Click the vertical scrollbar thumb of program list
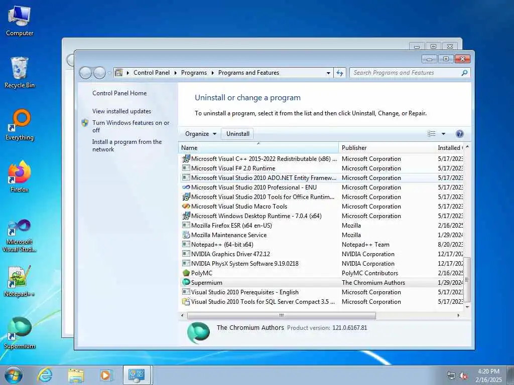The width and height of the screenshot is (514, 385). [x=467, y=280]
